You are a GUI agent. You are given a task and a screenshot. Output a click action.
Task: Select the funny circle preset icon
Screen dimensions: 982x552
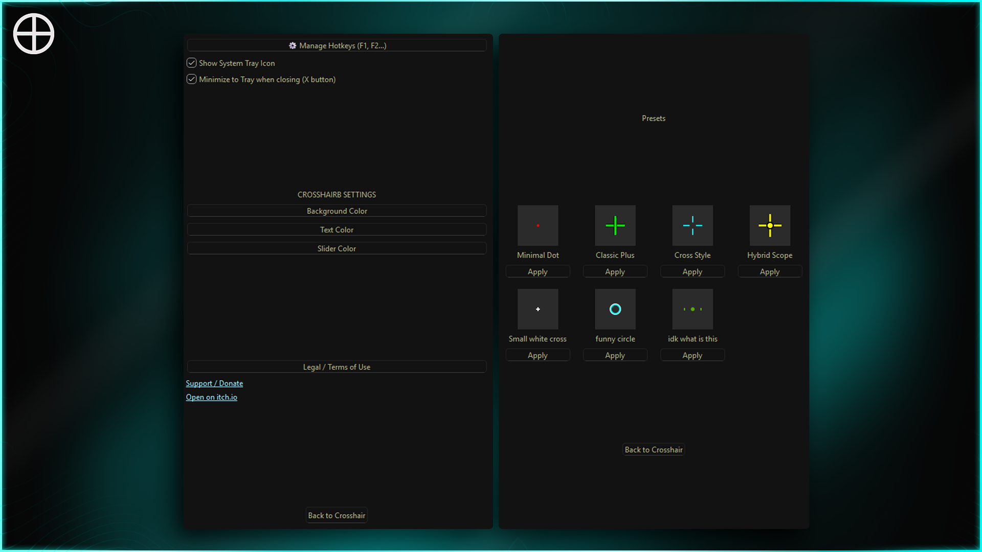(615, 309)
